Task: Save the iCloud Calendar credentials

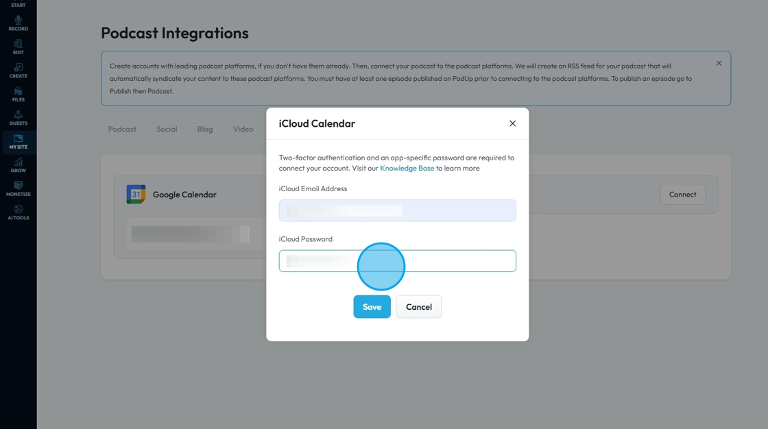Action: coord(372,307)
